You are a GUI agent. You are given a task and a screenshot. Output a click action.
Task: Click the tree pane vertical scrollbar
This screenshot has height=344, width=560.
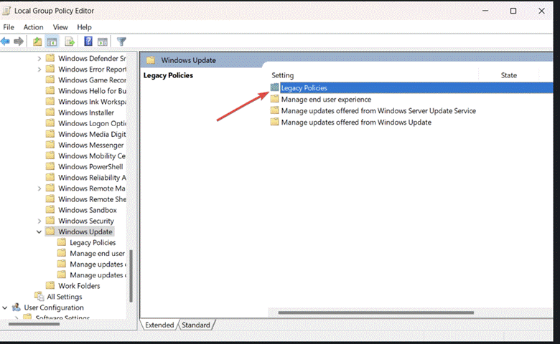(x=131, y=275)
